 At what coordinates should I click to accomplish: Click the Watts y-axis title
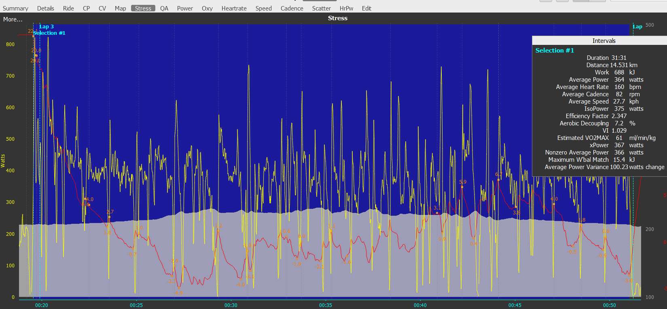pos(3,161)
